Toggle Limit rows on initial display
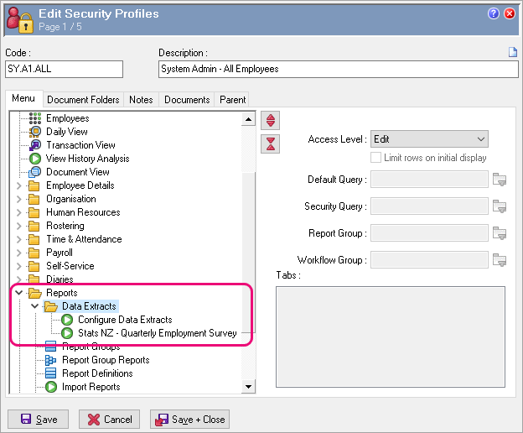 (377, 158)
